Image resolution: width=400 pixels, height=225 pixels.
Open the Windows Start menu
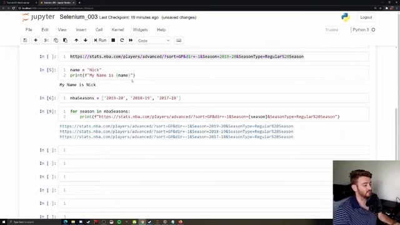(x=4, y=222)
